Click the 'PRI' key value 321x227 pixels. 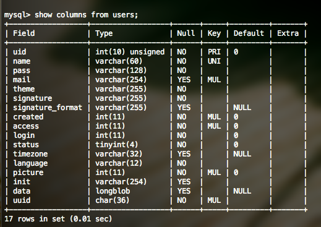pos(214,52)
